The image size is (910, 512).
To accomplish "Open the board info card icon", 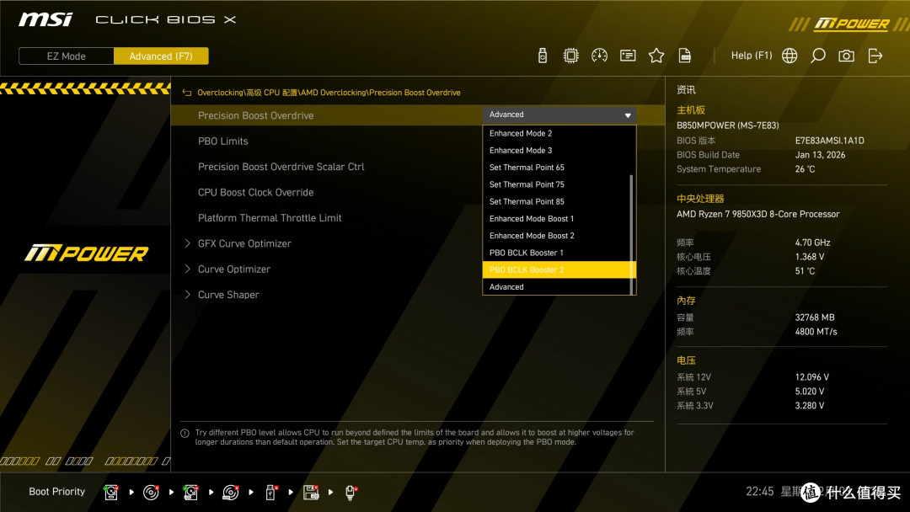I will 628,56.
